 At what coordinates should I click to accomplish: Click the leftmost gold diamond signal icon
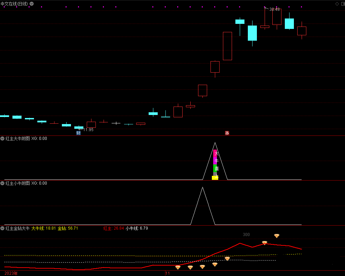178,268
